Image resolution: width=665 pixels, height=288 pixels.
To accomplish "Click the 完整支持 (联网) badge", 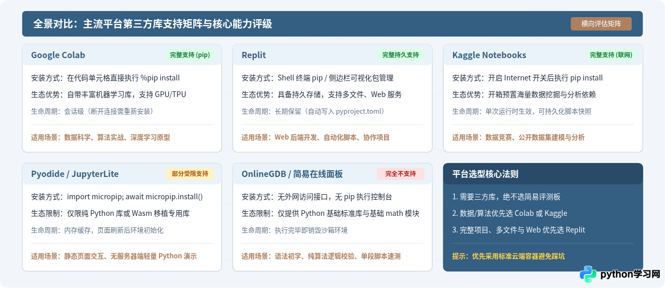I will pos(611,55).
